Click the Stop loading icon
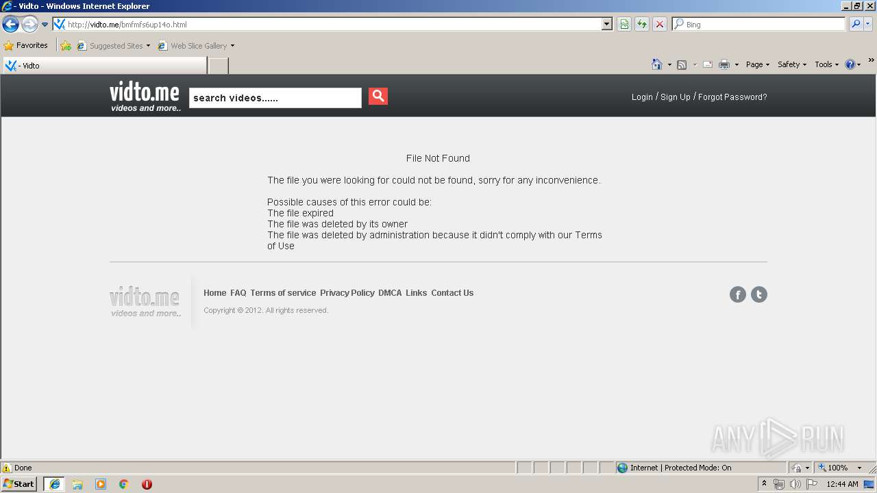The height and width of the screenshot is (493, 877). click(660, 25)
